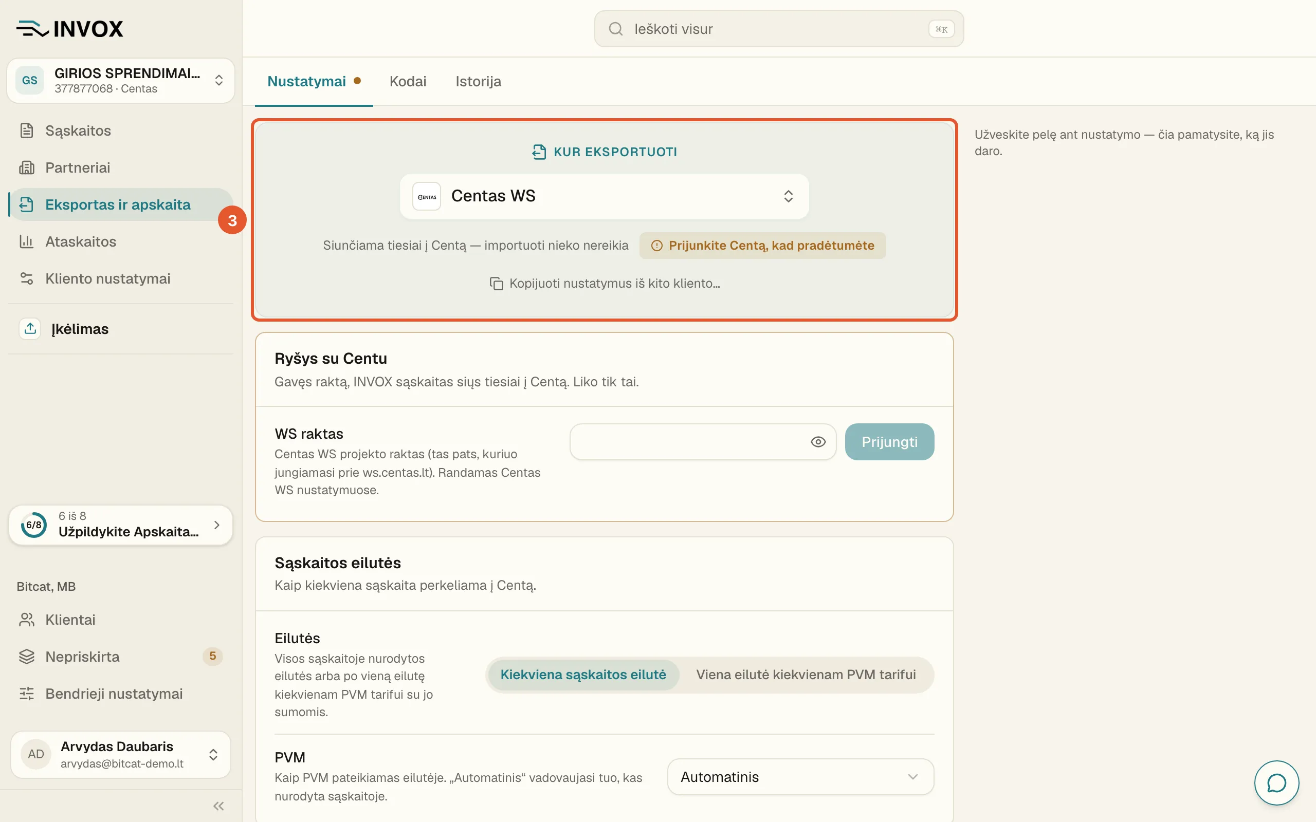Click the INVOX logo

click(69, 29)
